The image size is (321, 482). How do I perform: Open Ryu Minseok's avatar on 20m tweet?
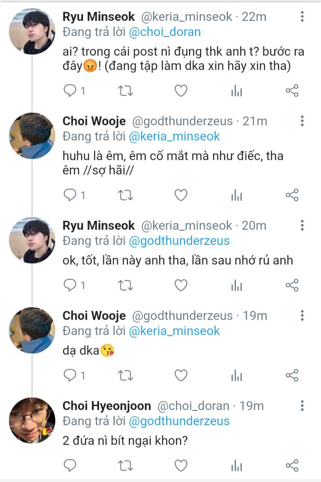(32, 240)
